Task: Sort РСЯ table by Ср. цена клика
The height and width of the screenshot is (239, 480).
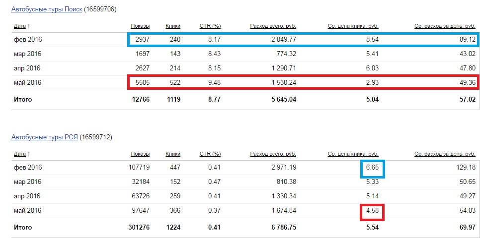Action: pos(353,154)
